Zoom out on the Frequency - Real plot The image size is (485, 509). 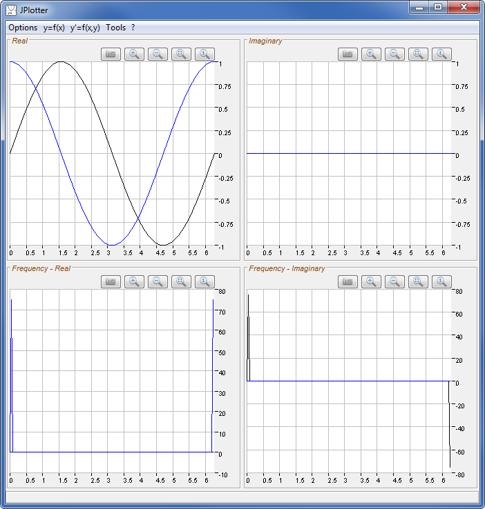(x=158, y=281)
